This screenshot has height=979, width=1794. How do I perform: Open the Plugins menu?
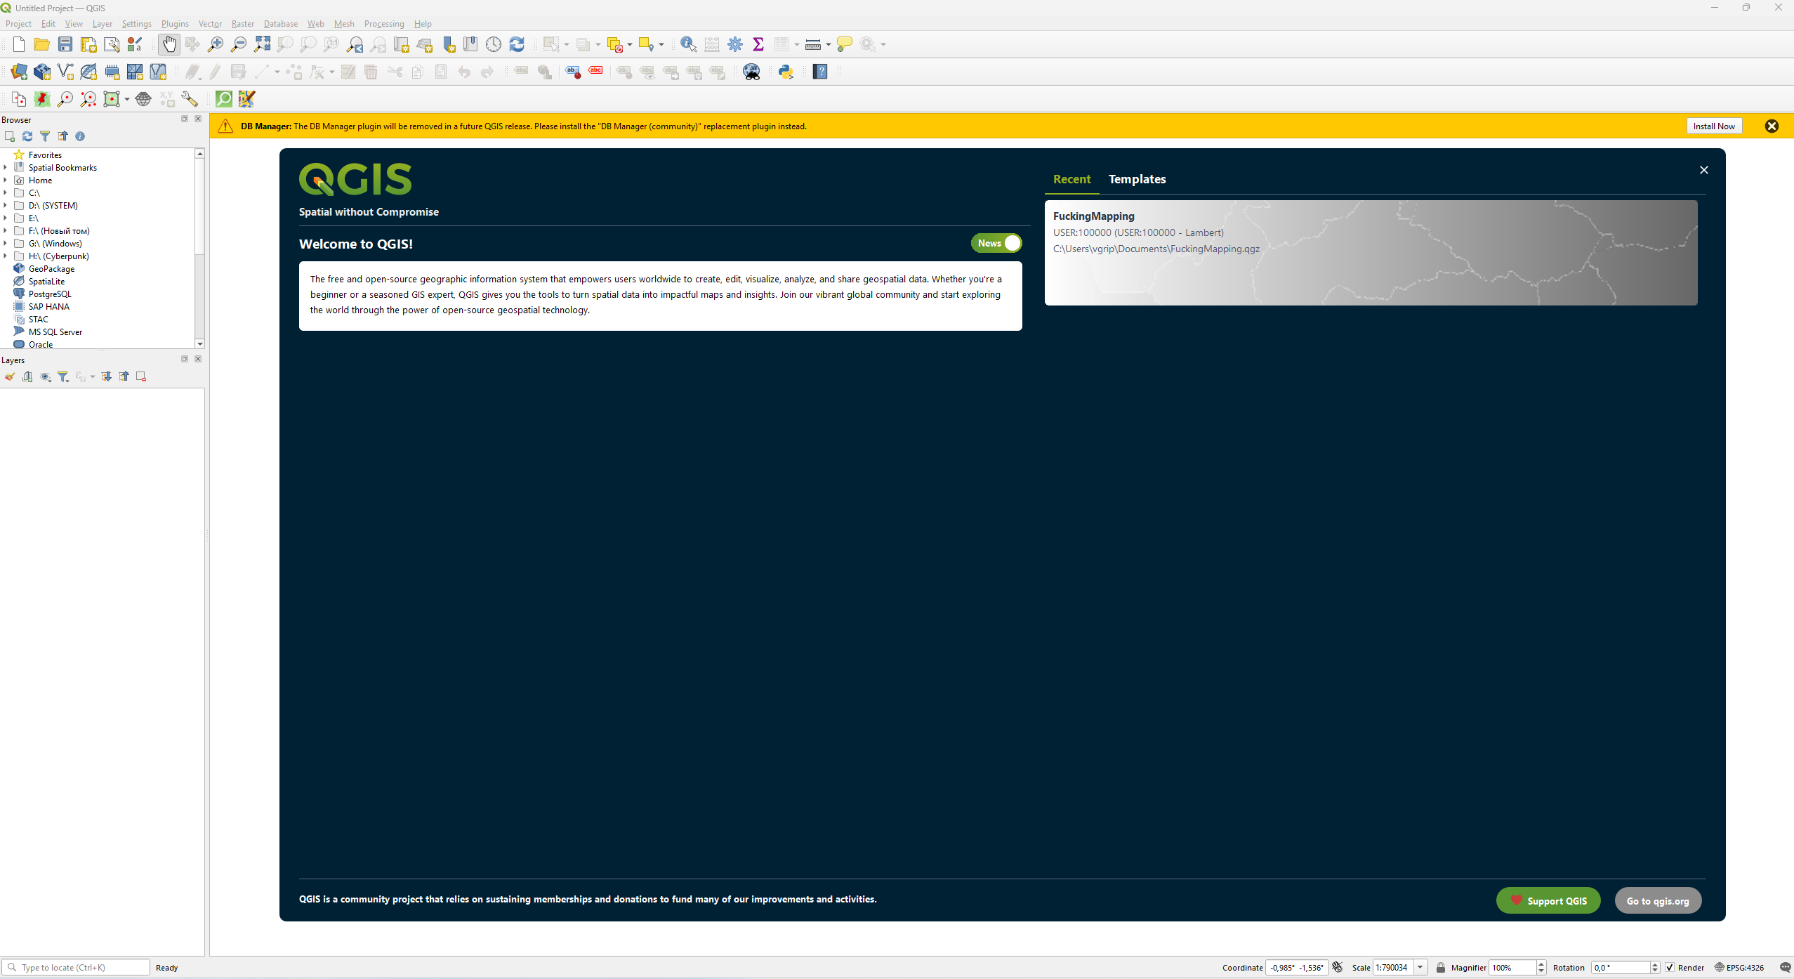175,24
